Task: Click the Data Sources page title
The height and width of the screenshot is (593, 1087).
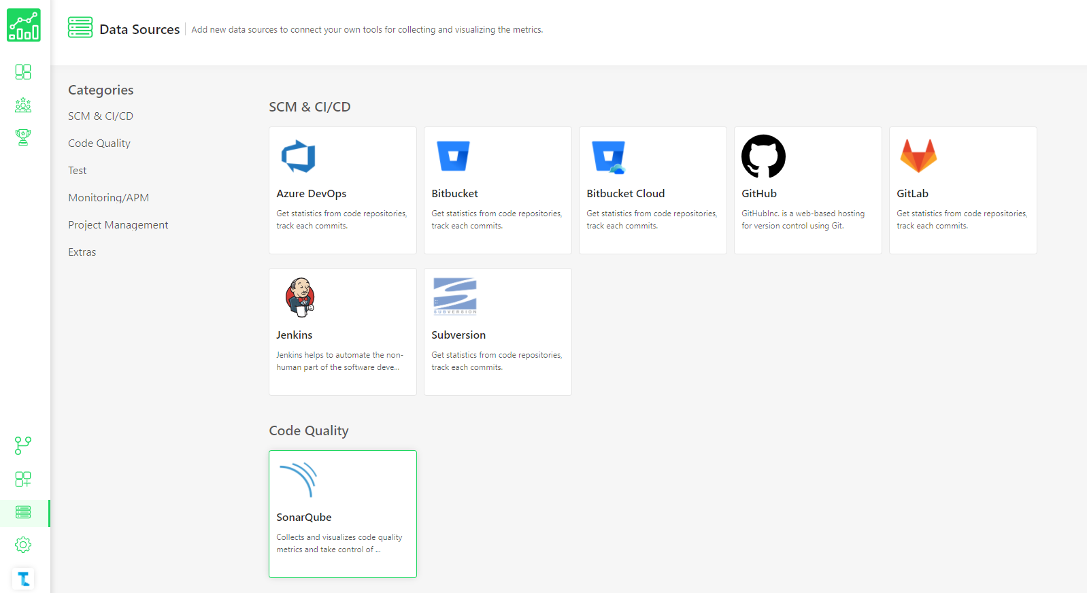Action: (x=139, y=29)
